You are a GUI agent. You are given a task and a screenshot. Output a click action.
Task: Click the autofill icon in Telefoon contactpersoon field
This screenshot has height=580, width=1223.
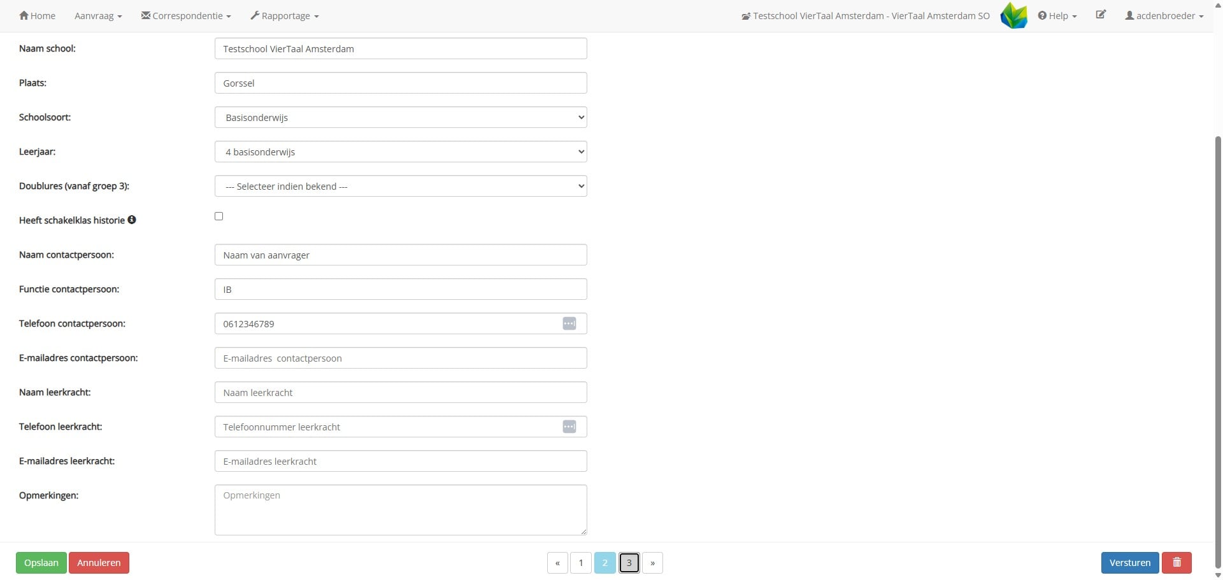(569, 323)
